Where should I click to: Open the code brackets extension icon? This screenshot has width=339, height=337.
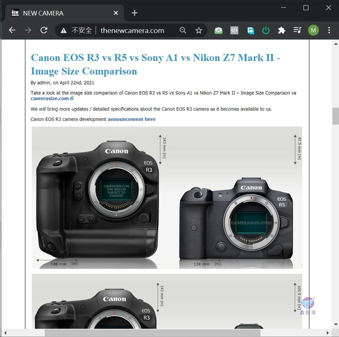(234, 30)
